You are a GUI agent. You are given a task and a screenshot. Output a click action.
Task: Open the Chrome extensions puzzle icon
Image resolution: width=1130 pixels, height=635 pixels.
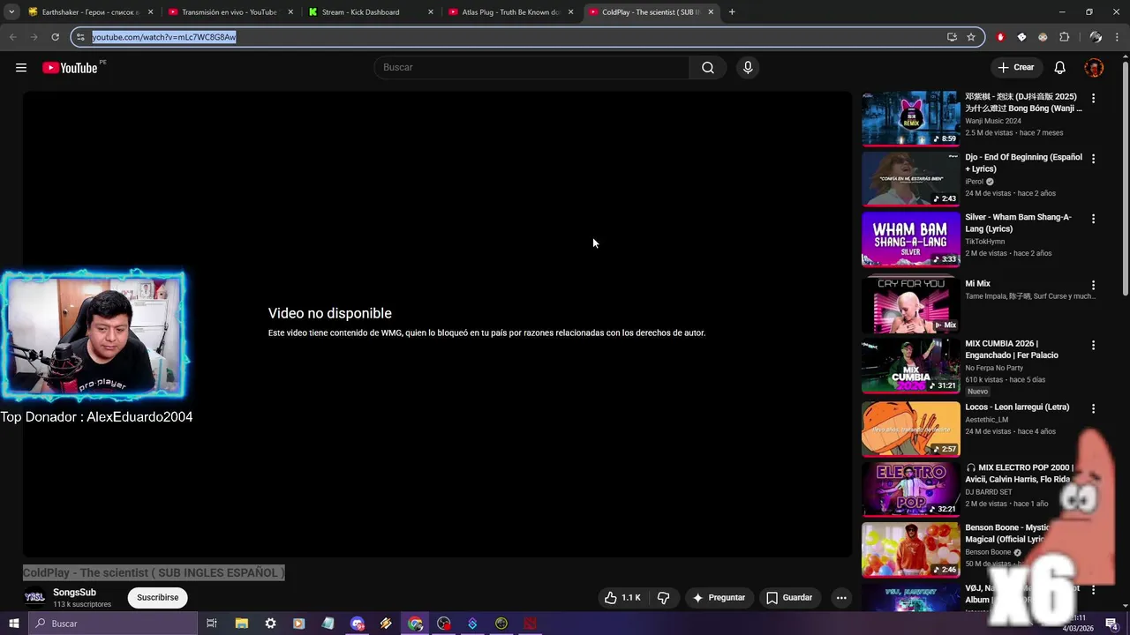point(1064,37)
